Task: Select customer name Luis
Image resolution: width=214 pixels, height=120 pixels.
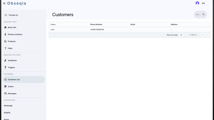Action: (x=52, y=30)
